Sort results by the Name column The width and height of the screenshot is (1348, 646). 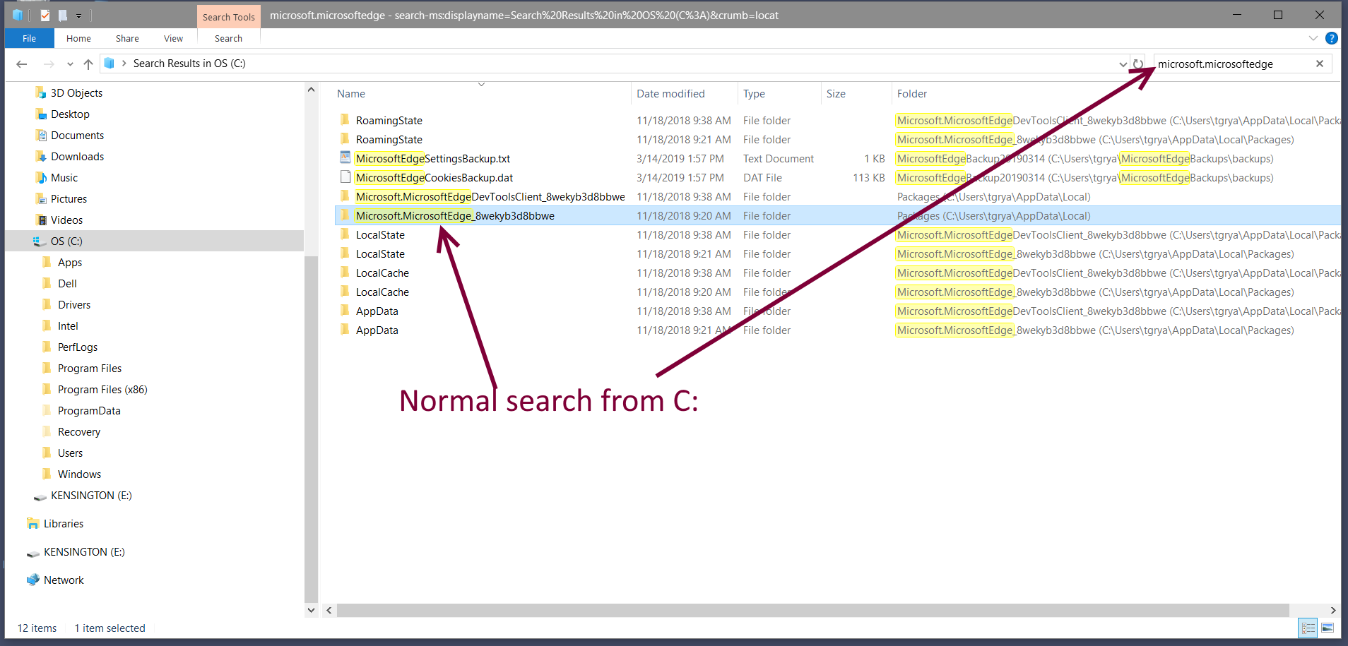[351, 94]
